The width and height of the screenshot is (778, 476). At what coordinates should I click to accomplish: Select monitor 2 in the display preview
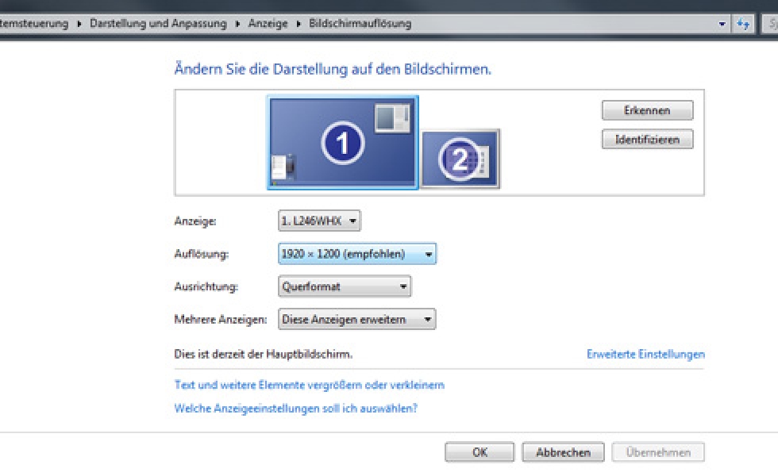460,159
